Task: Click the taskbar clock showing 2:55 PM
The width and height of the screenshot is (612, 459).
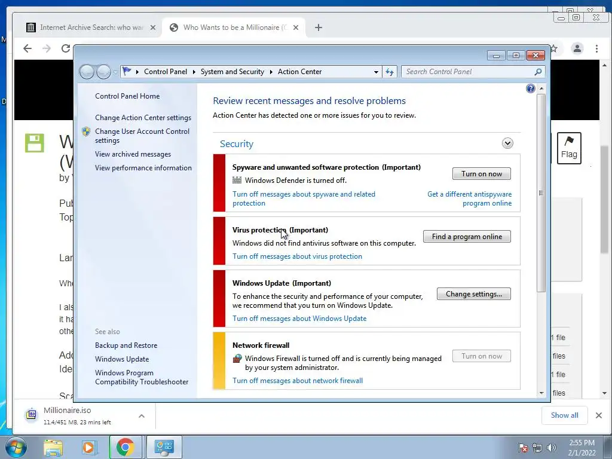Action: tap(582, 448)
